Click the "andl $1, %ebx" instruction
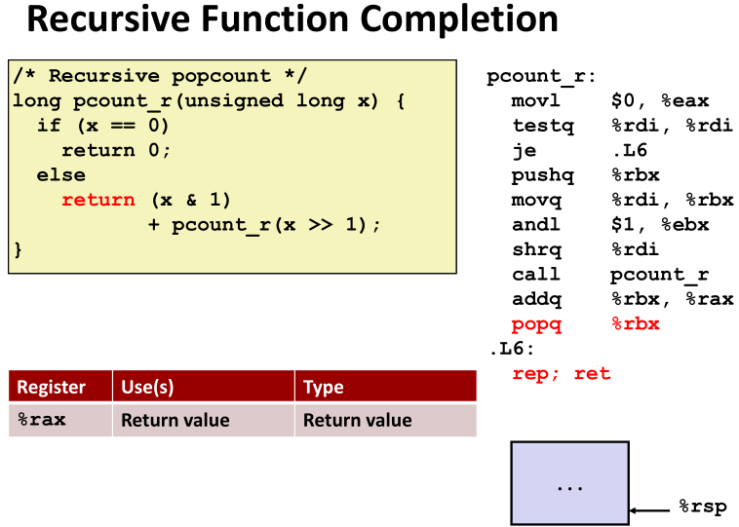Image resolution: width=739 pixels, height=527 pixels. coord(610,225)
